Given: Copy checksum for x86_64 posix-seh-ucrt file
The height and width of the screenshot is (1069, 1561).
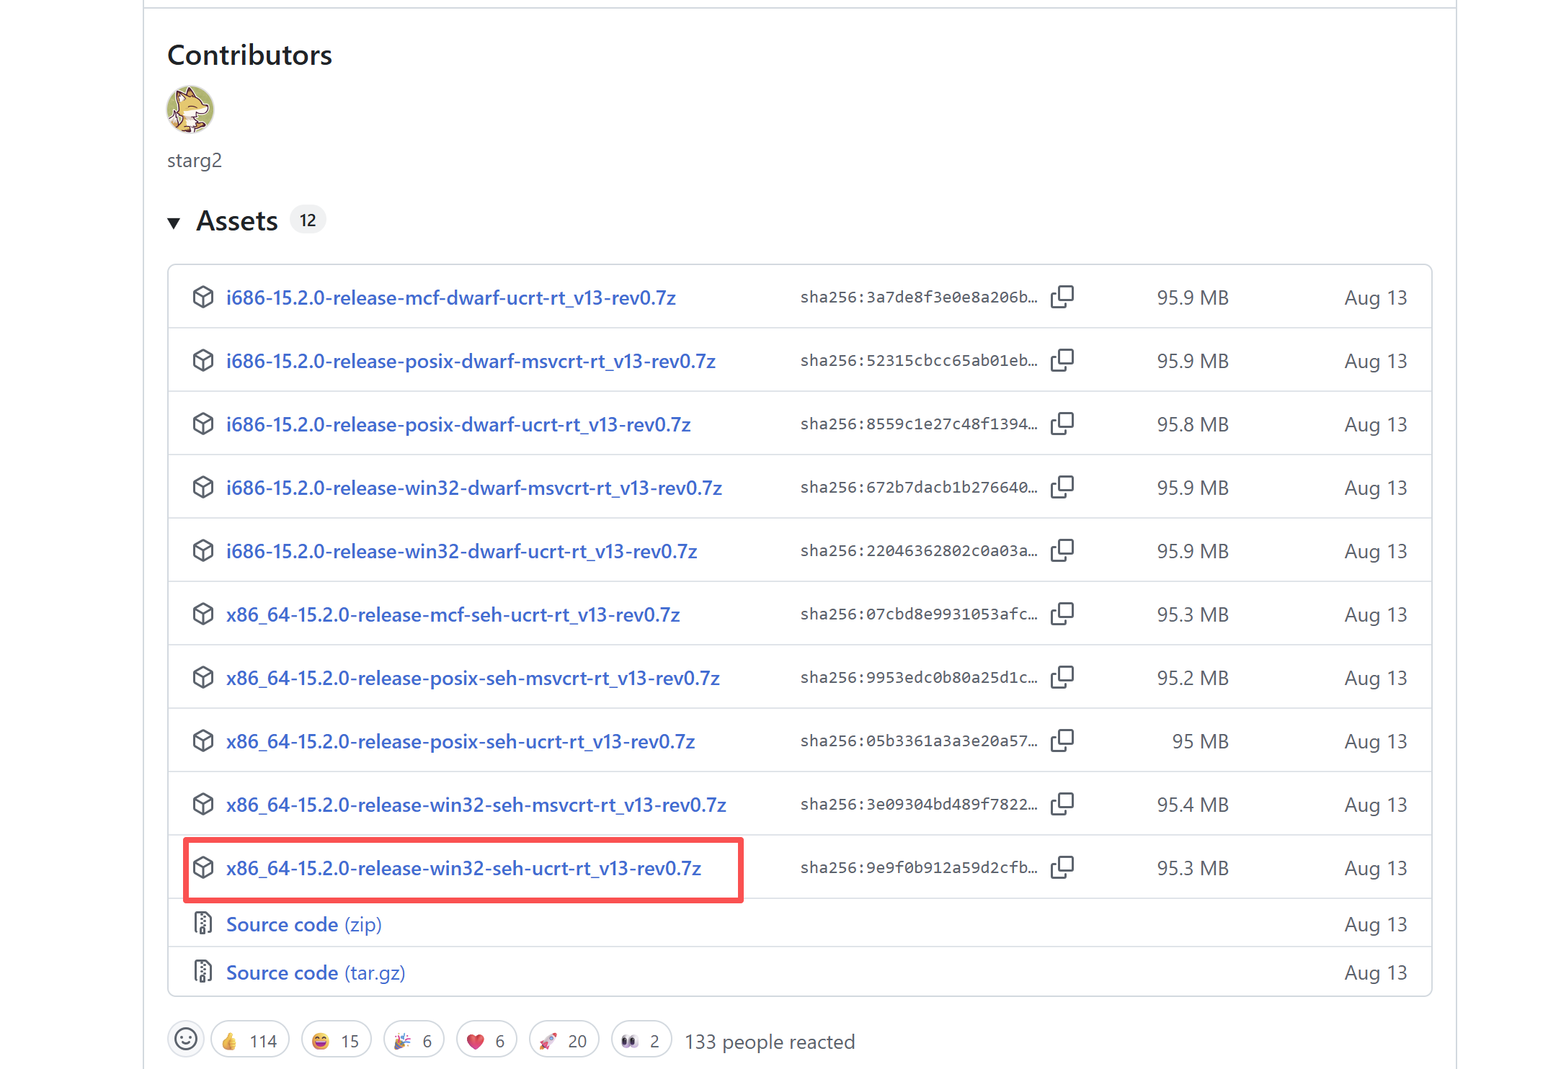Looking at the screenshot, I should point(1062,741).
